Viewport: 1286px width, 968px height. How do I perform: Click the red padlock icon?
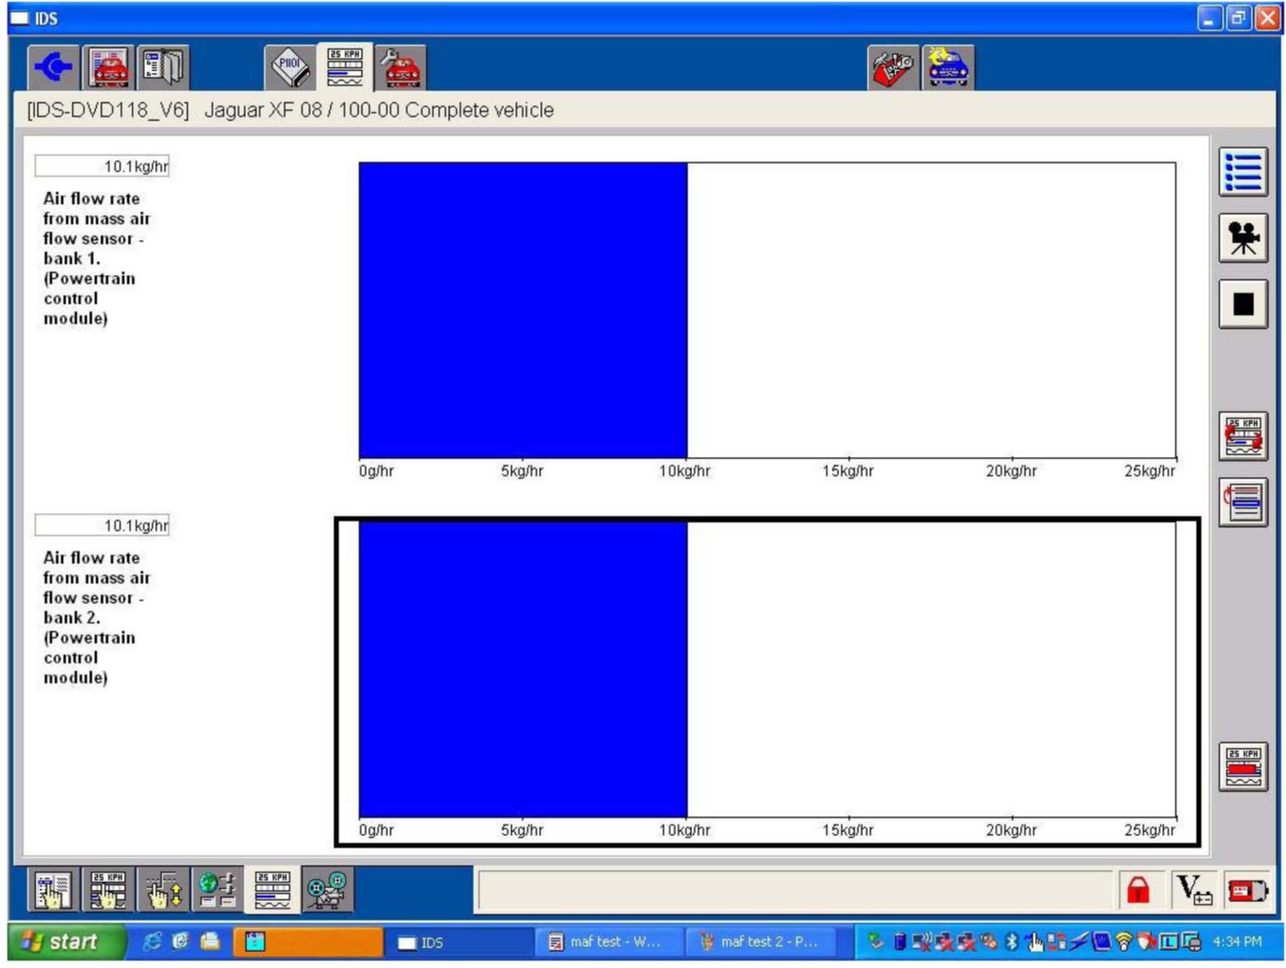point(1138,889)
